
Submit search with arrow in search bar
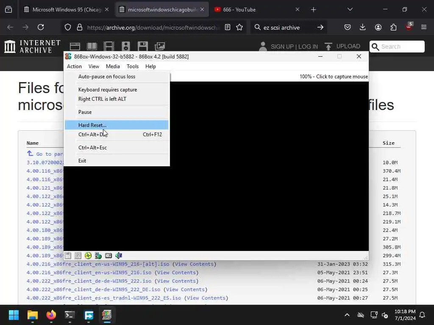320,27
